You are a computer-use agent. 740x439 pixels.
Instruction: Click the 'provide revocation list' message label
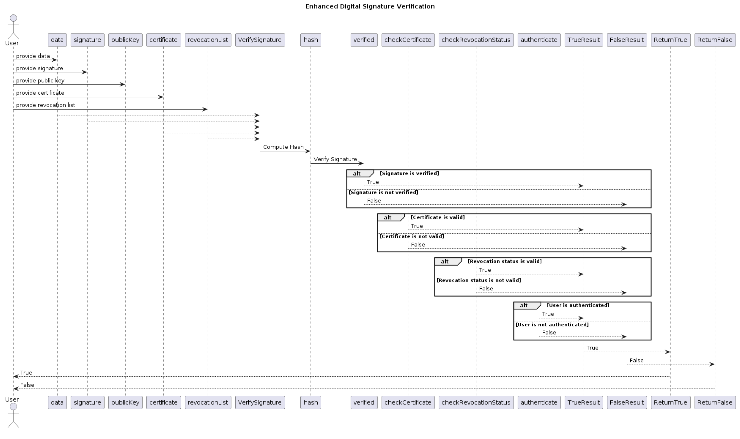click(46, 105)
